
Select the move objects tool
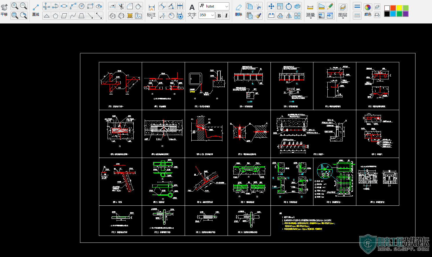[271, 6]
